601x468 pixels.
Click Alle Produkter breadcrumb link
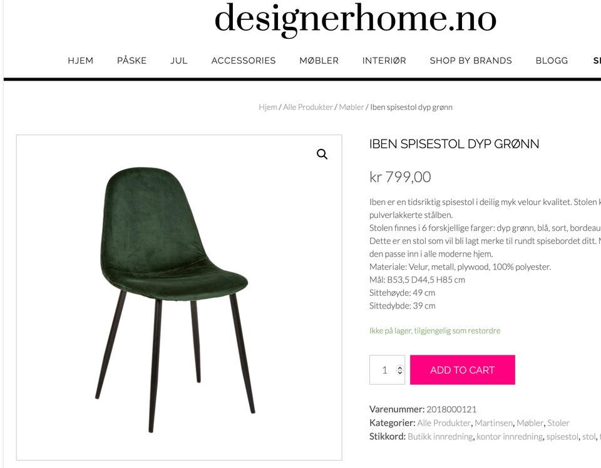(x=308, y=107)
